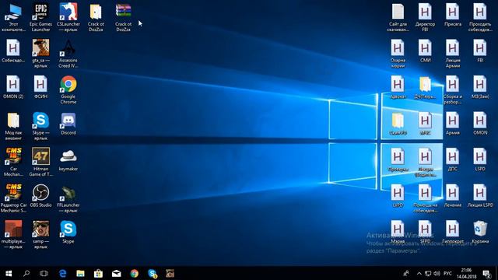Launch Chrome from the taskbar

(135, 273)
